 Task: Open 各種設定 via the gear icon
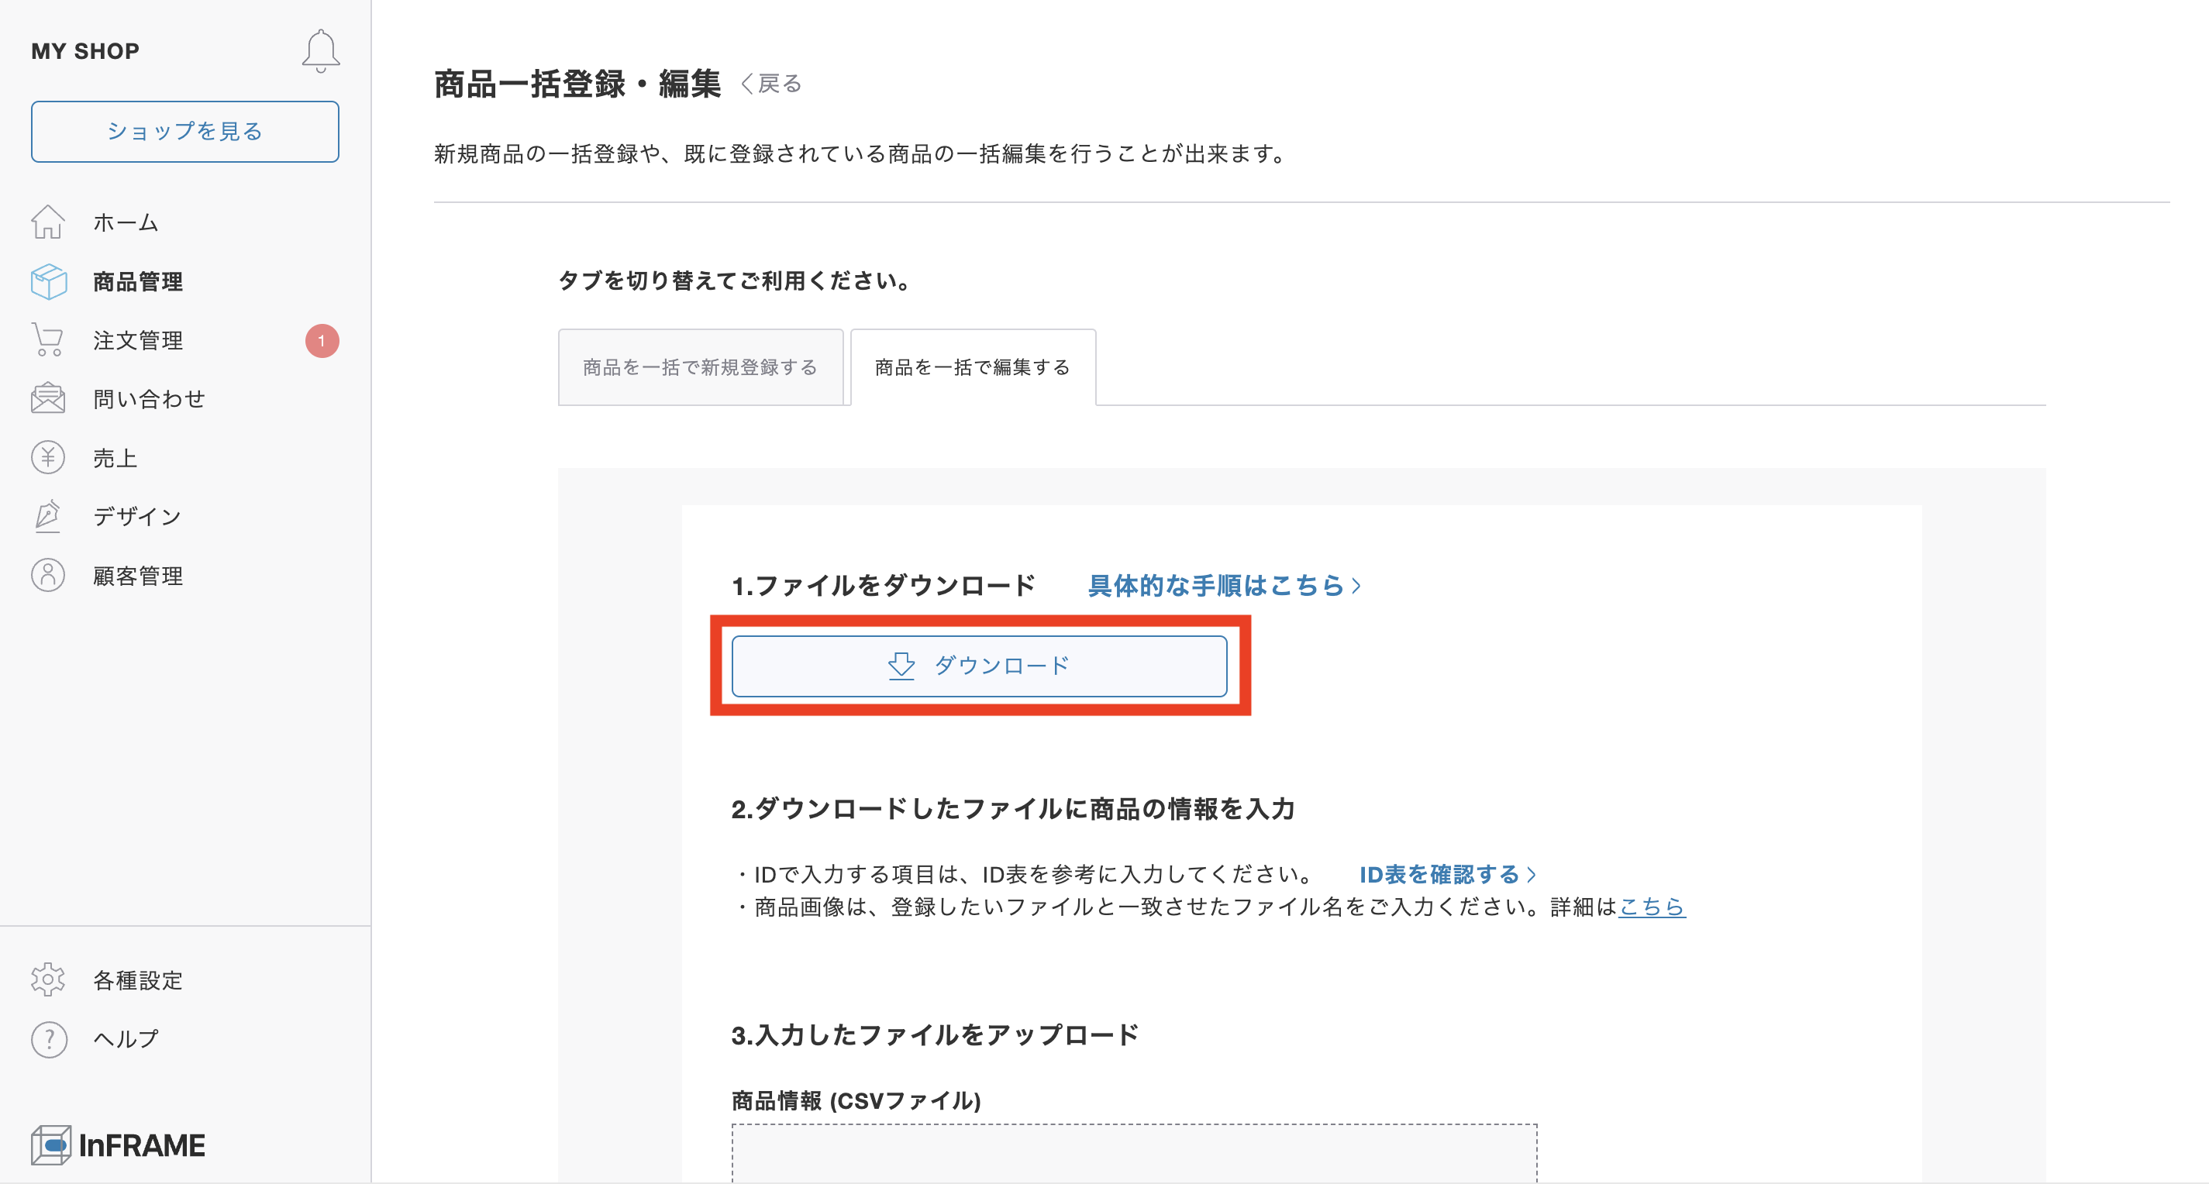pos(49,979)
